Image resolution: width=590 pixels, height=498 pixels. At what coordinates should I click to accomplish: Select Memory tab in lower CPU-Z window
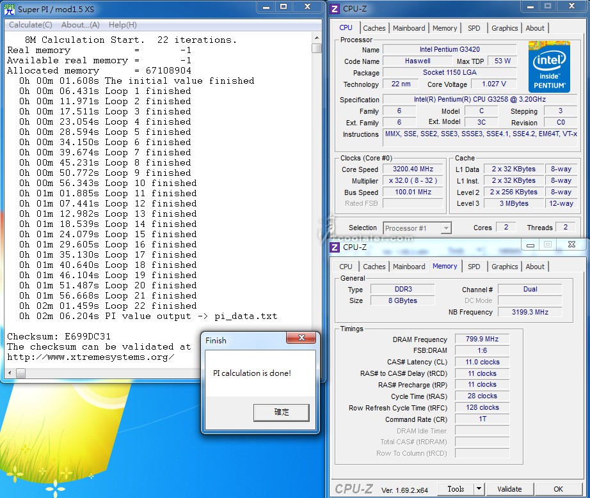[x=444, y=266]
